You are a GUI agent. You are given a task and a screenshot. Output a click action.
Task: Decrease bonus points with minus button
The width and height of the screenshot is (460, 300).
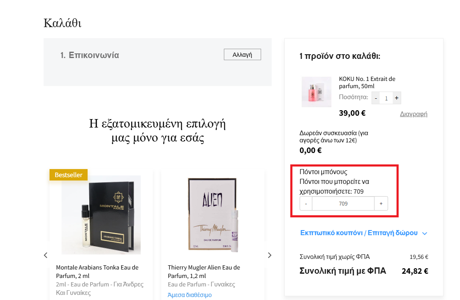click(x=306, y=204)
